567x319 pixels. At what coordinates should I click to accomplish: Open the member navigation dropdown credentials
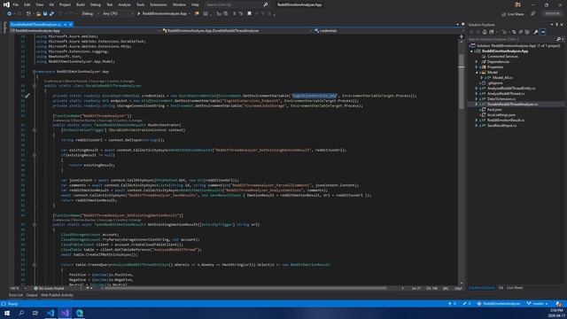(389, 31)
